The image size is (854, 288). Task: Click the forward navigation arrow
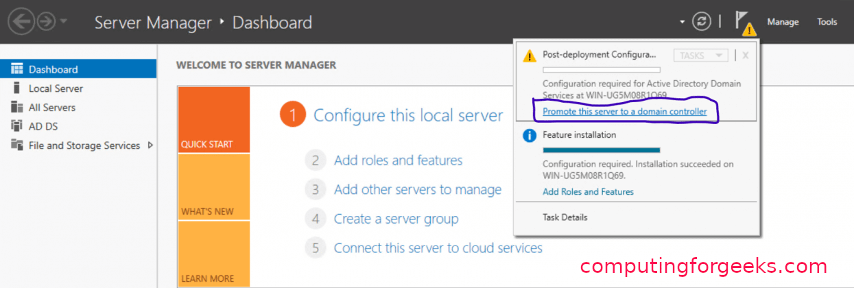tap(46, 21)
